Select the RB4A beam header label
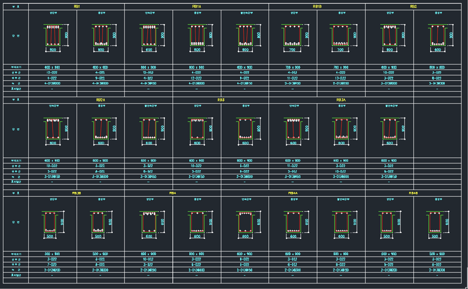 (x=293, y=193)
